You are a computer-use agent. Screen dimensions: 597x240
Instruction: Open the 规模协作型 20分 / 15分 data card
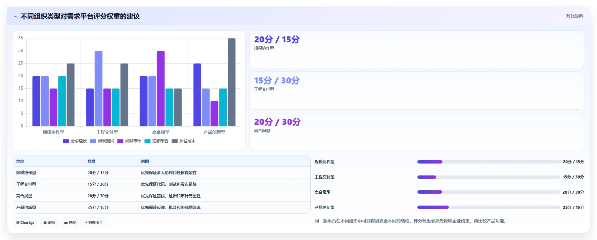tap(417, 49)
